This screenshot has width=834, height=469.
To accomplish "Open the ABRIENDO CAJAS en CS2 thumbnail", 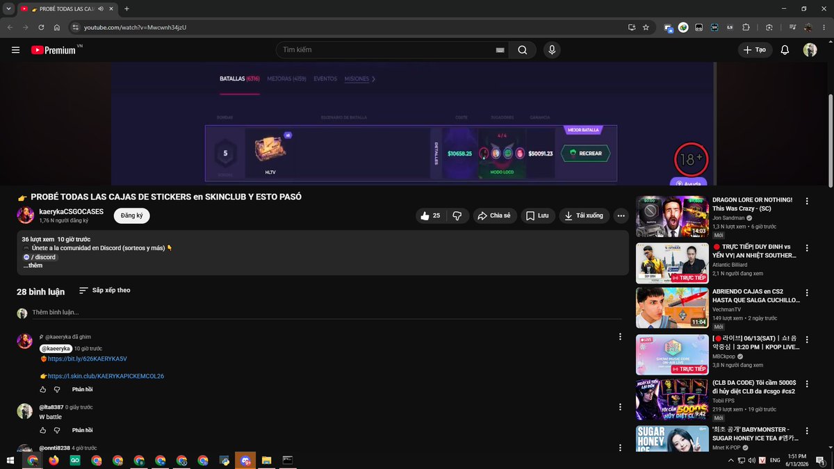I will (672, 308).
